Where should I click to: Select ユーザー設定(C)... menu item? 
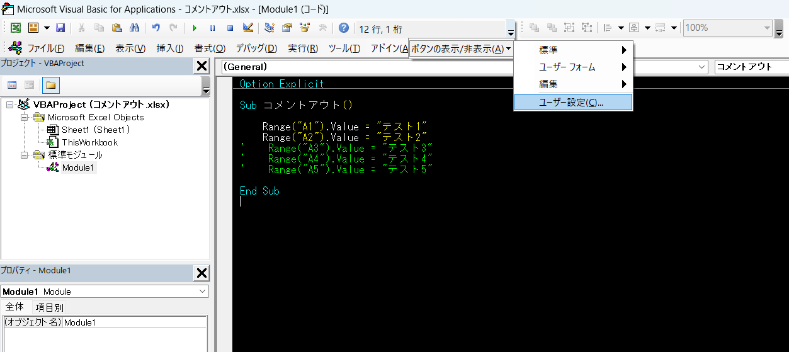(x=573, y=102)
